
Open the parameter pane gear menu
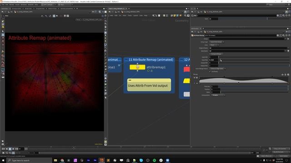click(x=278, y=35)
